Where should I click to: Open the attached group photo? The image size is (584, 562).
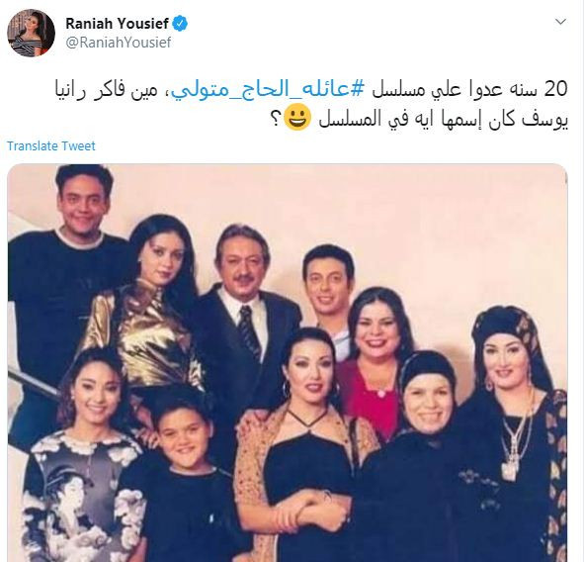click(288, 362)
